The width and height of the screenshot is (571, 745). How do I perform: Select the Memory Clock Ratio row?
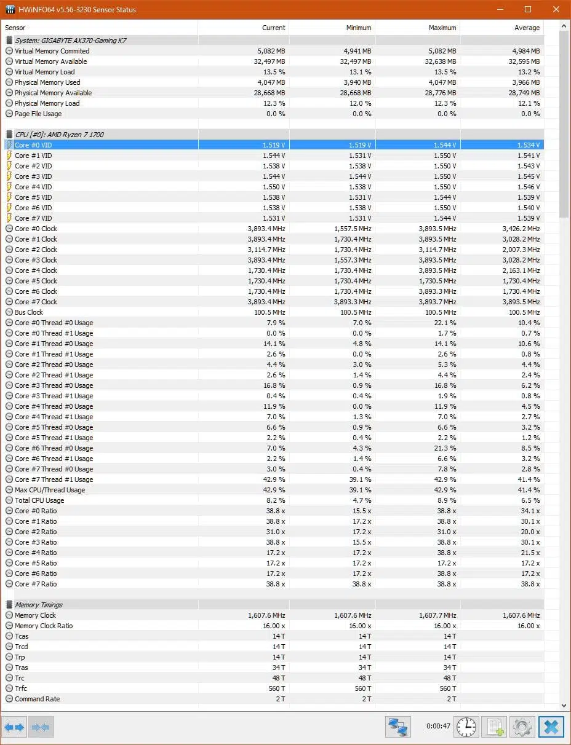(x=273, y=626)
